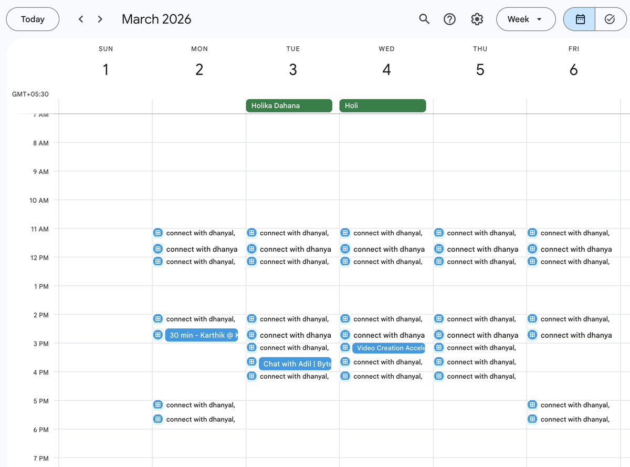Screen dimensions: 630x467
Task: Open Monday 2 day view
Action: pyautogui.click(x=199, y=69)
